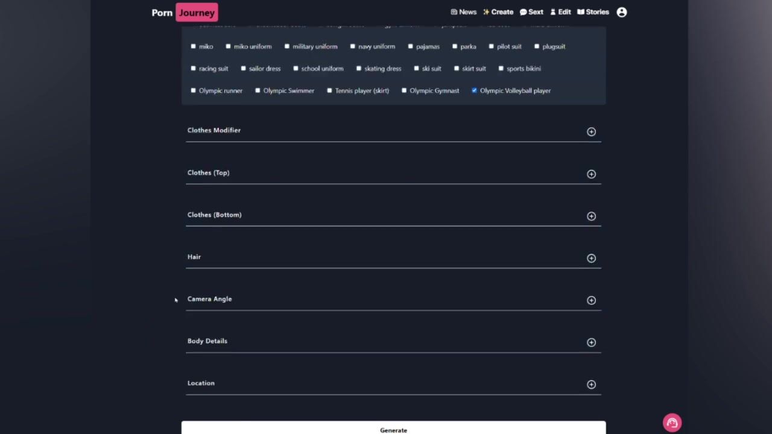Tick the Olympic Swimmer checkbox

coord(258,90)
